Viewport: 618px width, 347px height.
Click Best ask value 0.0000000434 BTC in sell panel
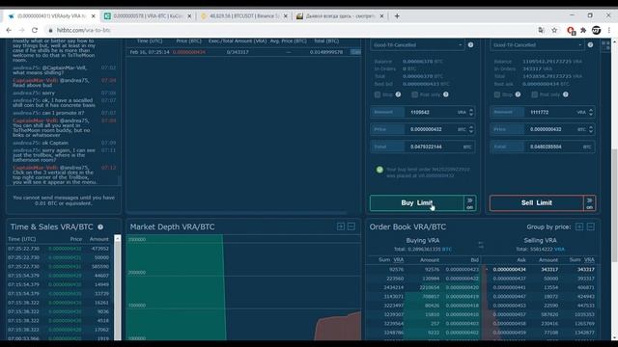coord(546,84)
